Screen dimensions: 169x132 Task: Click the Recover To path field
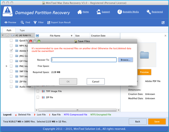[84, 60]
